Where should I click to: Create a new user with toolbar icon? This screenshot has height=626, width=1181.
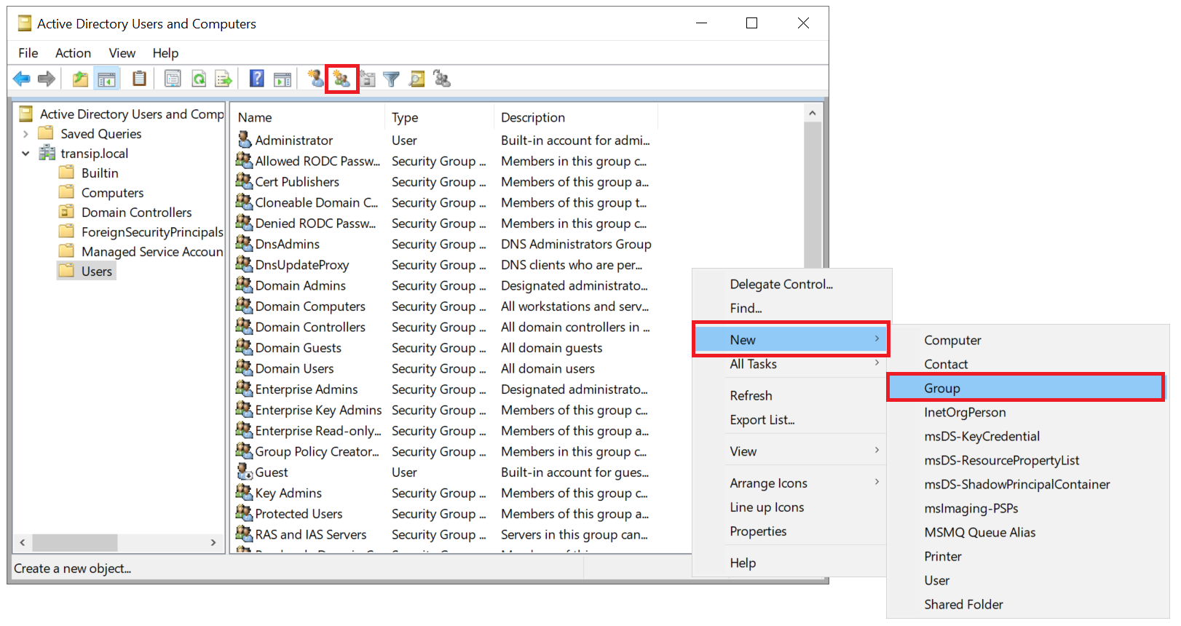pos(315,79)
